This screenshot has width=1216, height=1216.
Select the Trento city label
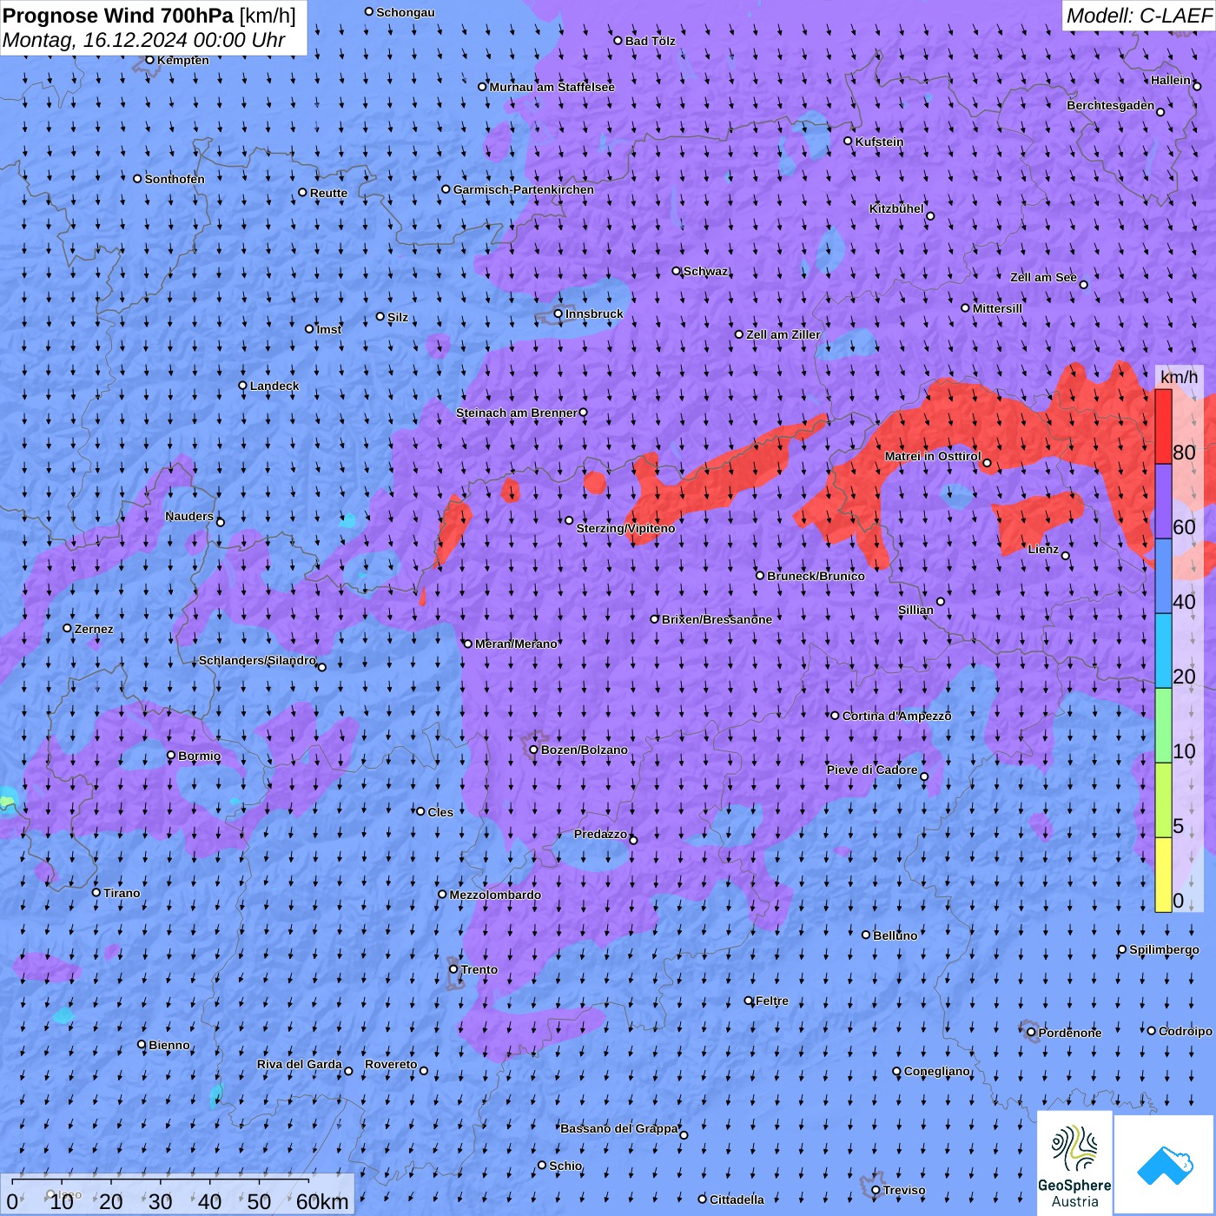coord(479,969)
